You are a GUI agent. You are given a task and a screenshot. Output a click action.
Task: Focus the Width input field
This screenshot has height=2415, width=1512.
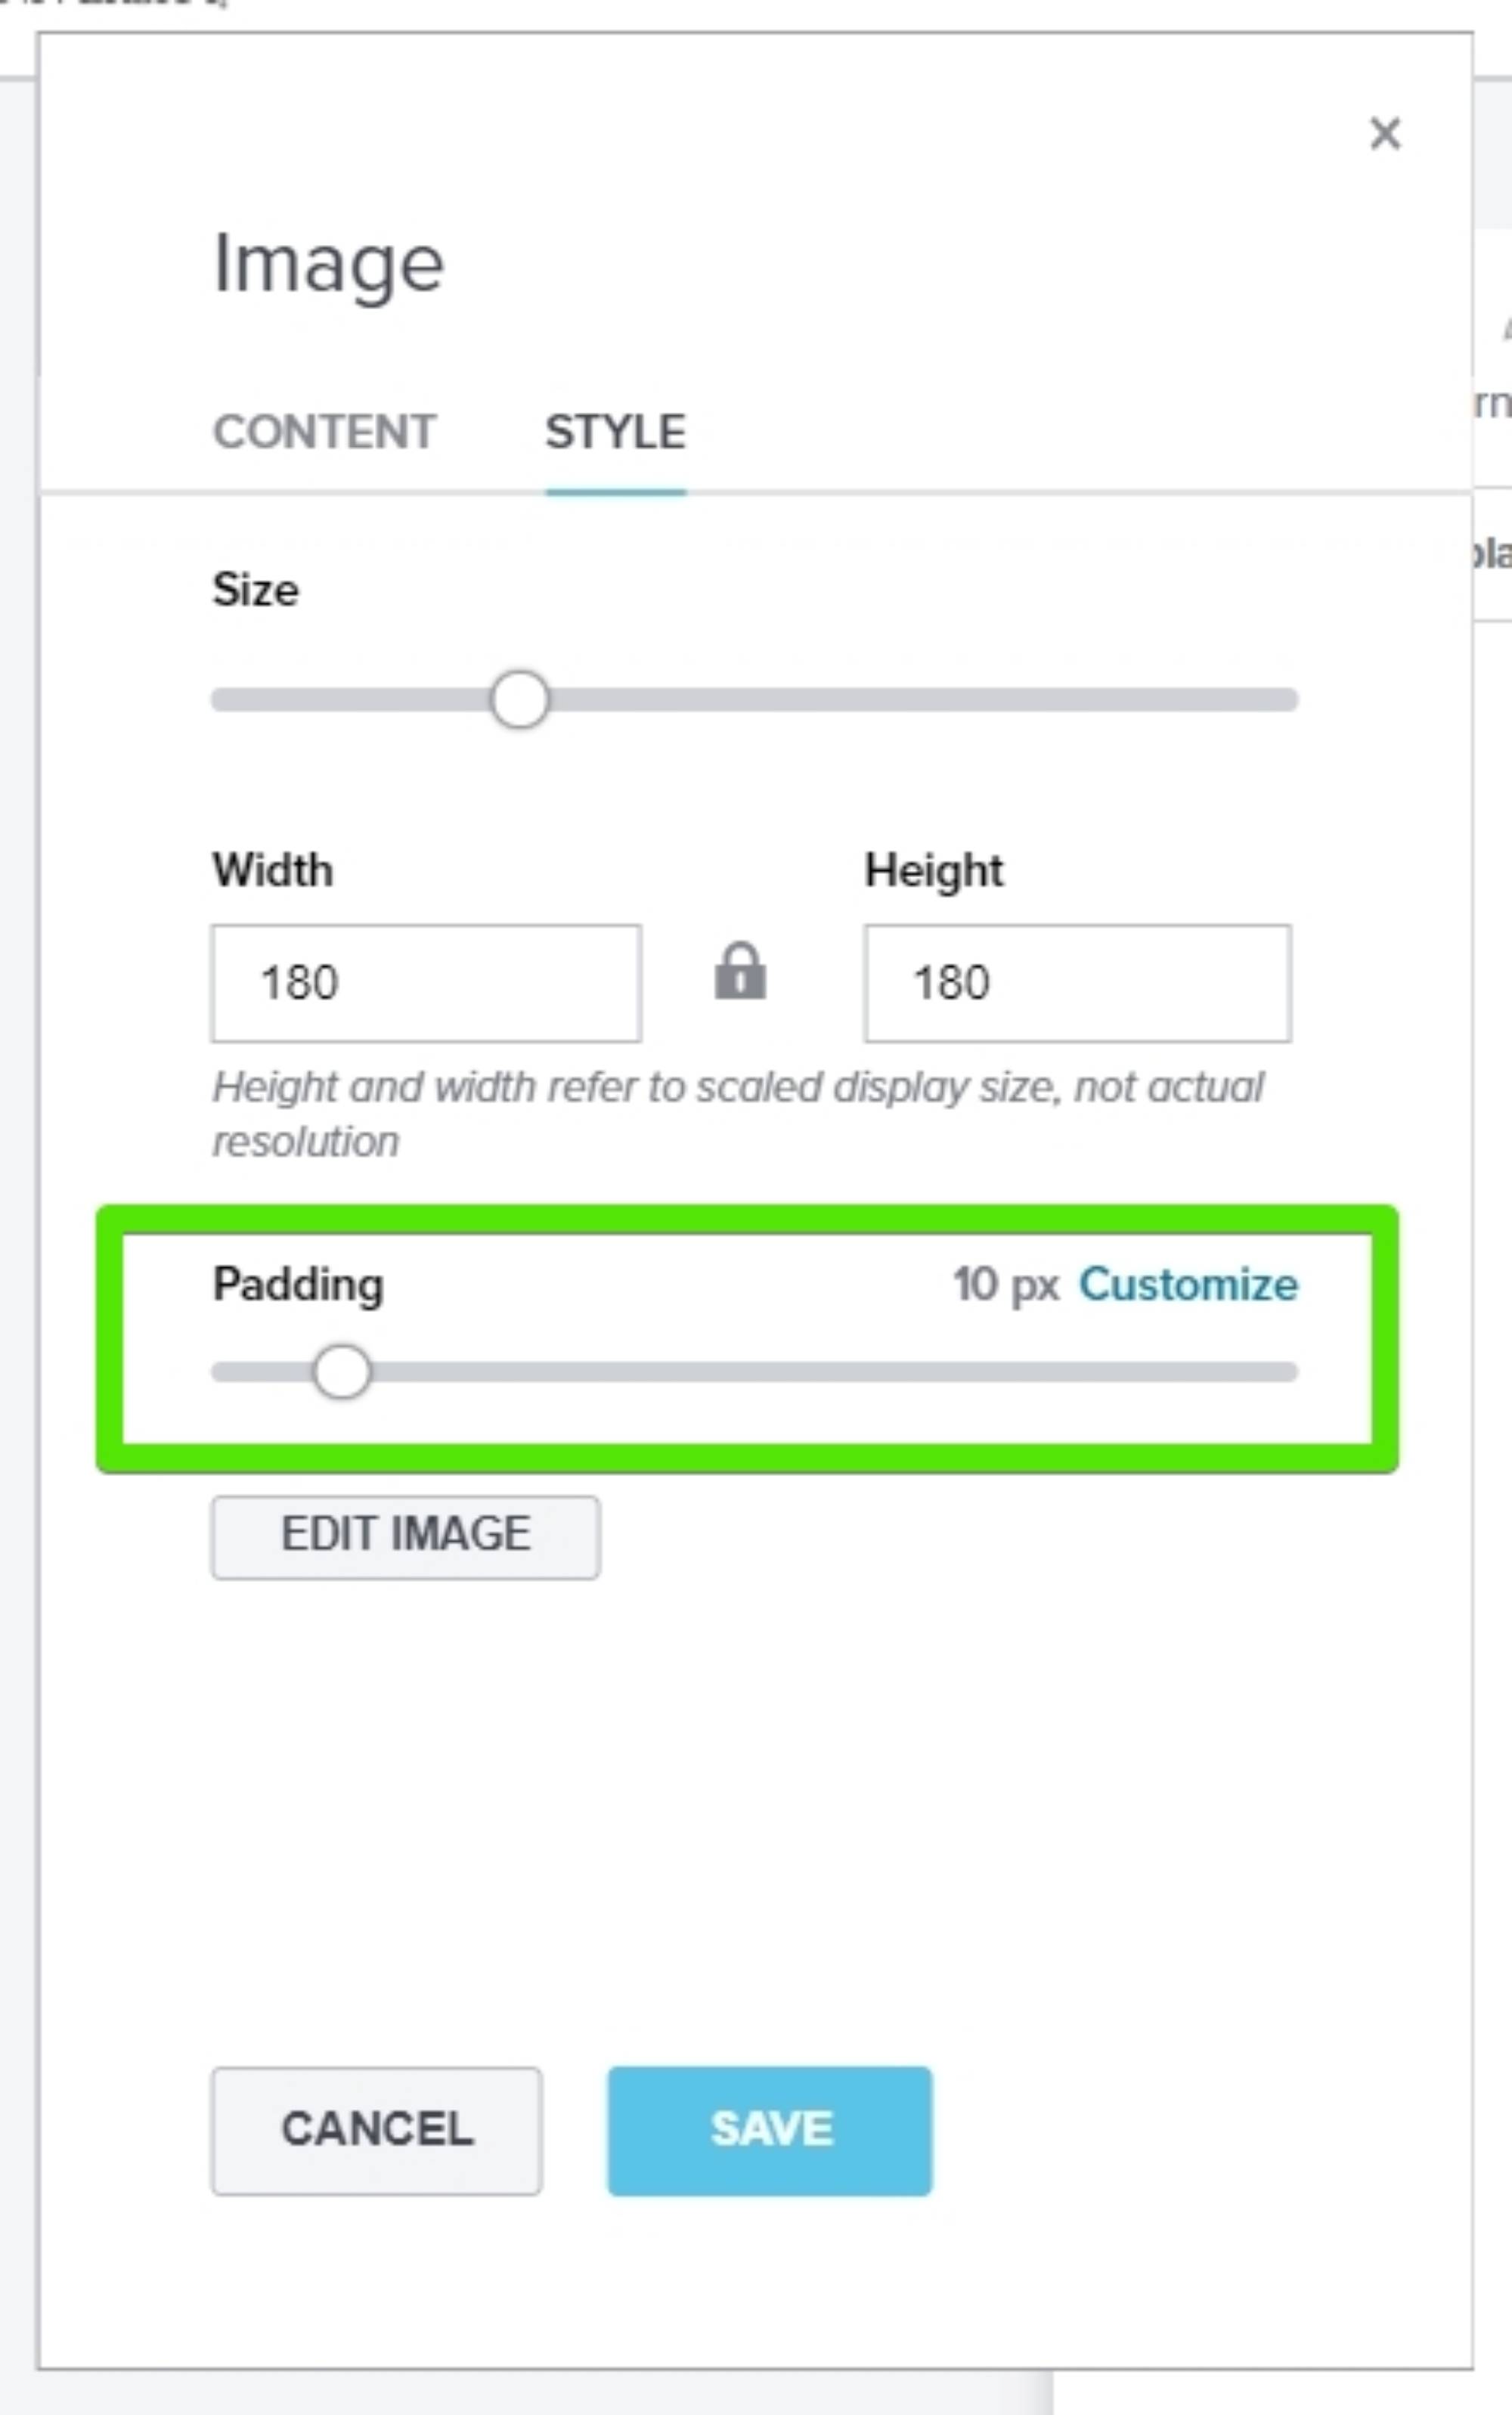tap(426, 983)
